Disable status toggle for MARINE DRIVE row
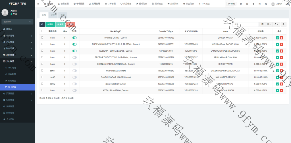Screen dimensions: 291x143 (x=74, y=38)
